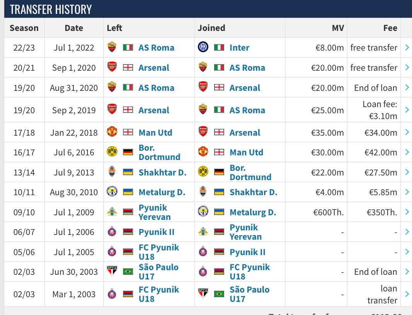Open arrow for the Loan fee €3.10m row
The width and height of the screenshot is (412, 315).
(x=407, y=109)
